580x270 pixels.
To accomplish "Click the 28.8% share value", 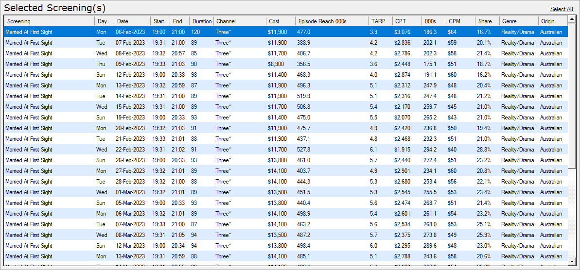I will pyautogui.click(x=484, y=150).
